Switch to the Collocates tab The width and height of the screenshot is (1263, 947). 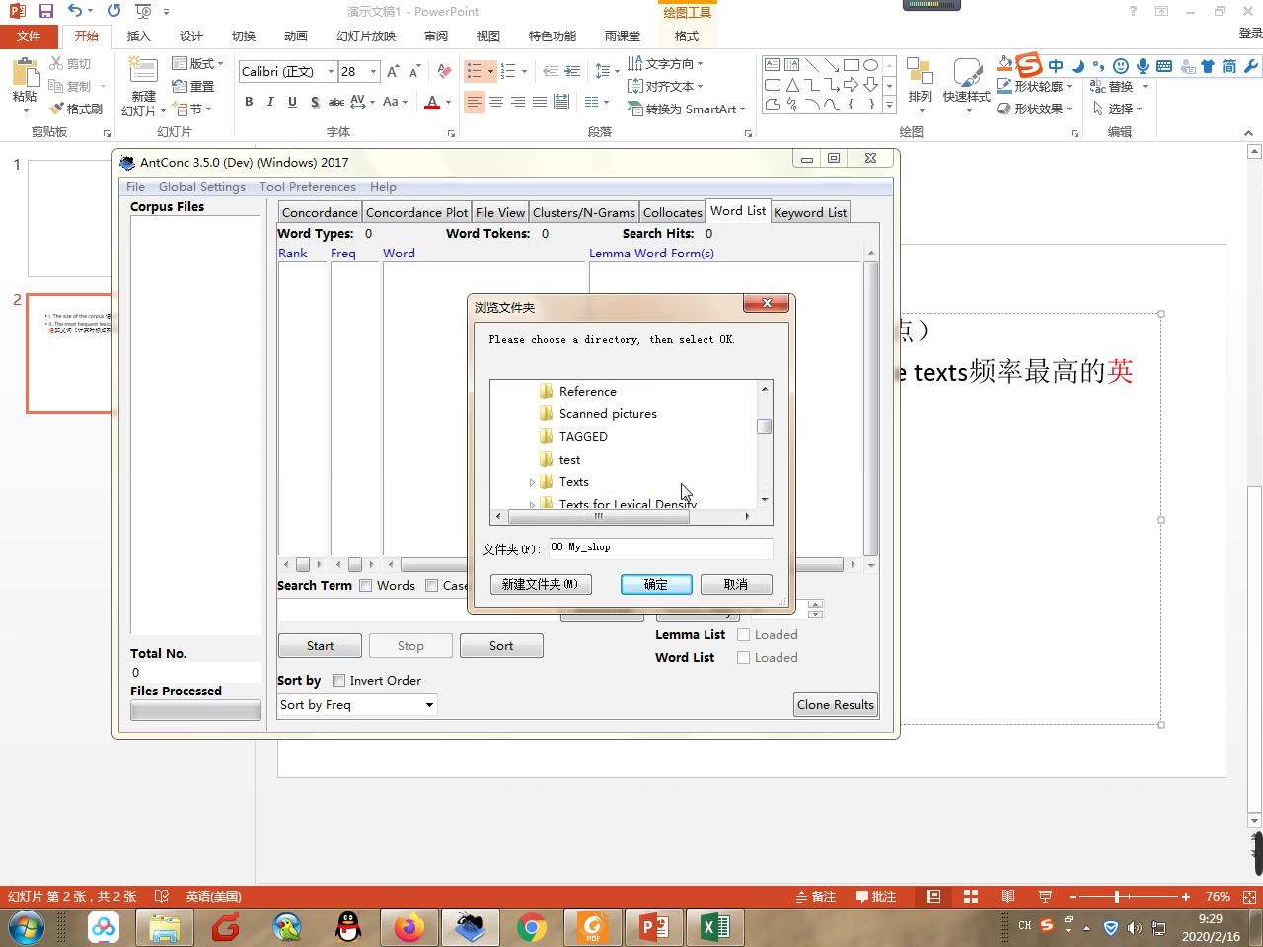point(672,212)
